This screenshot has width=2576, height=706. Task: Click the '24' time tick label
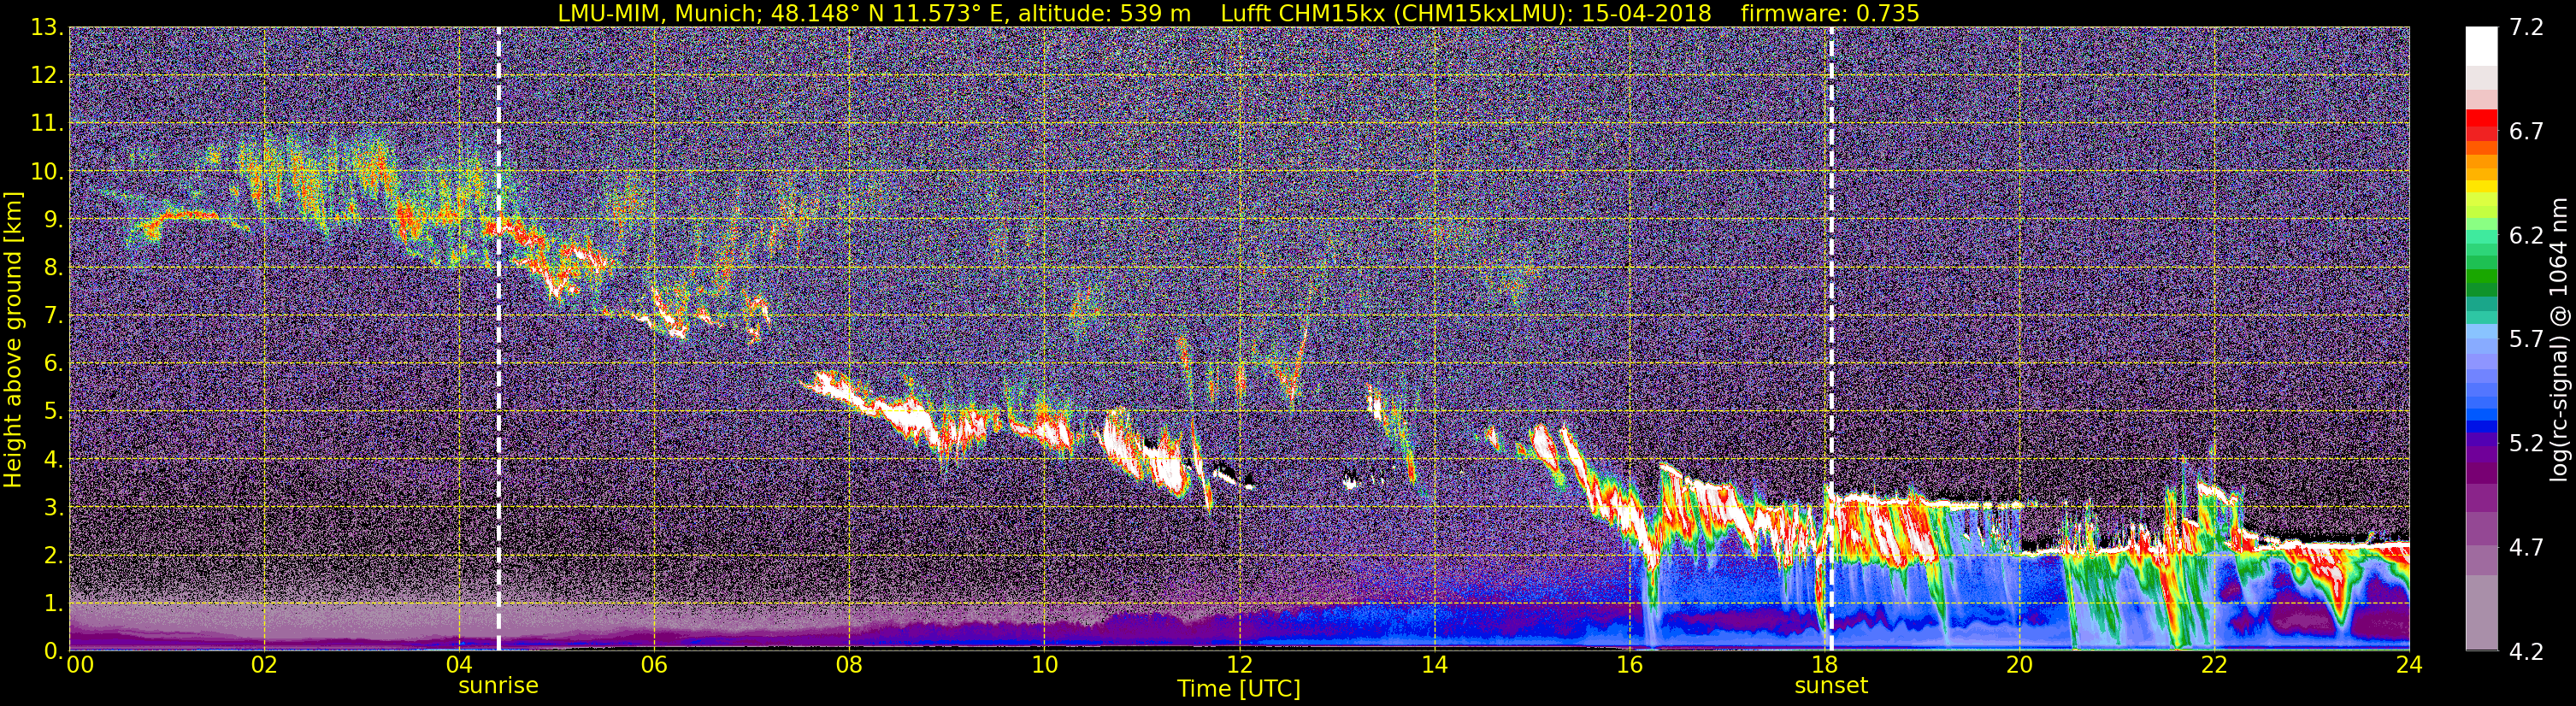[x=2409, y=666]
